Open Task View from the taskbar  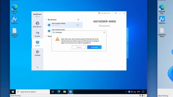(x=53, y=92)
